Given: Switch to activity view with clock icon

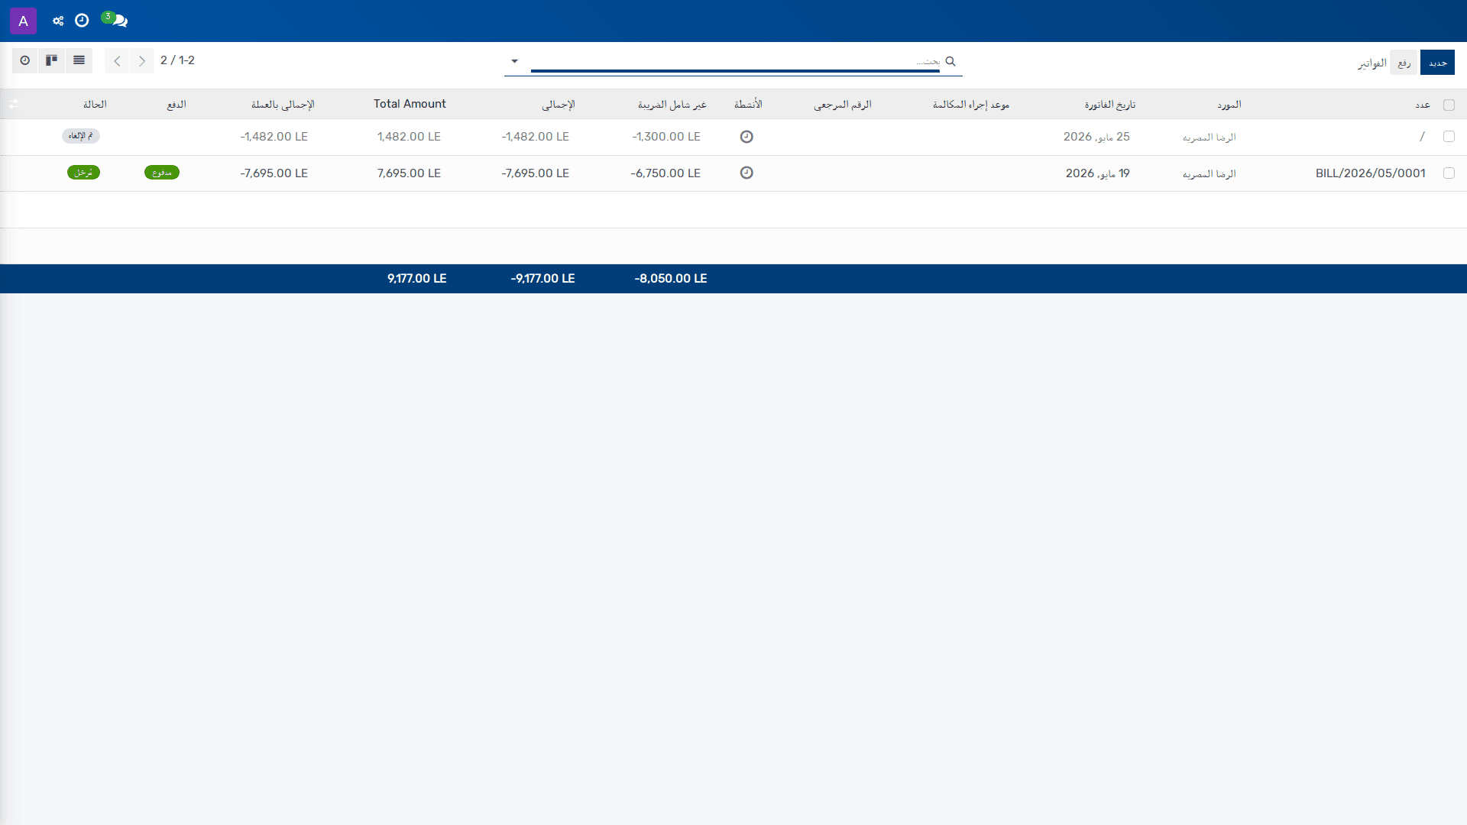Looking at the screenshot, I should [x=25, y=60].
